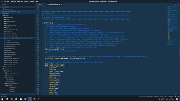Open basalz.json file
Screen dimensions: 180x101
(12, 87)
